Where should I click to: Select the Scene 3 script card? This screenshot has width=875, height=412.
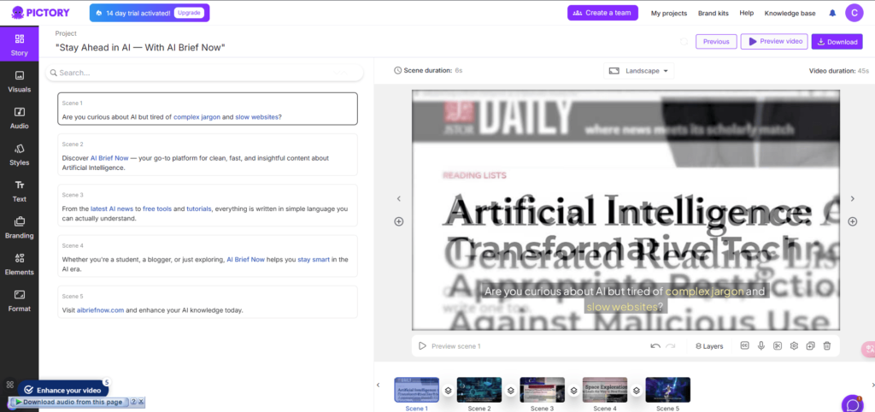(207, 205)
